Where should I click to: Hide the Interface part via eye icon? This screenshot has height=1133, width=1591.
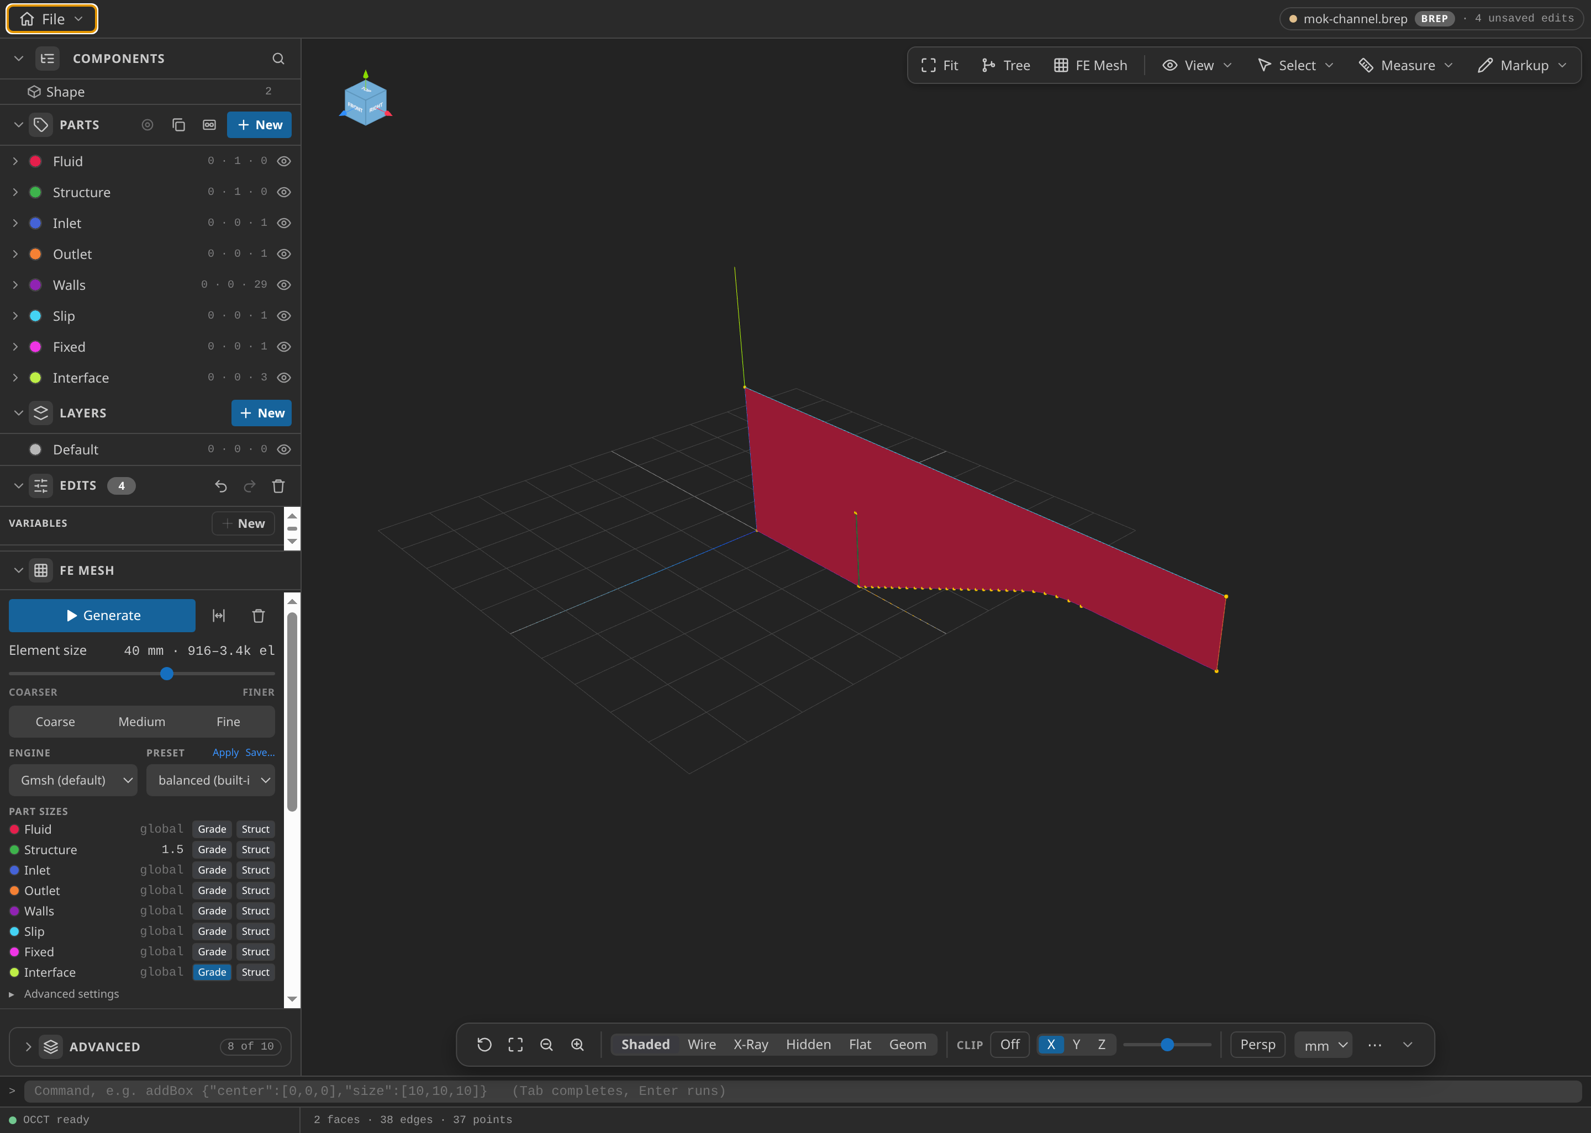coord(284,378)
